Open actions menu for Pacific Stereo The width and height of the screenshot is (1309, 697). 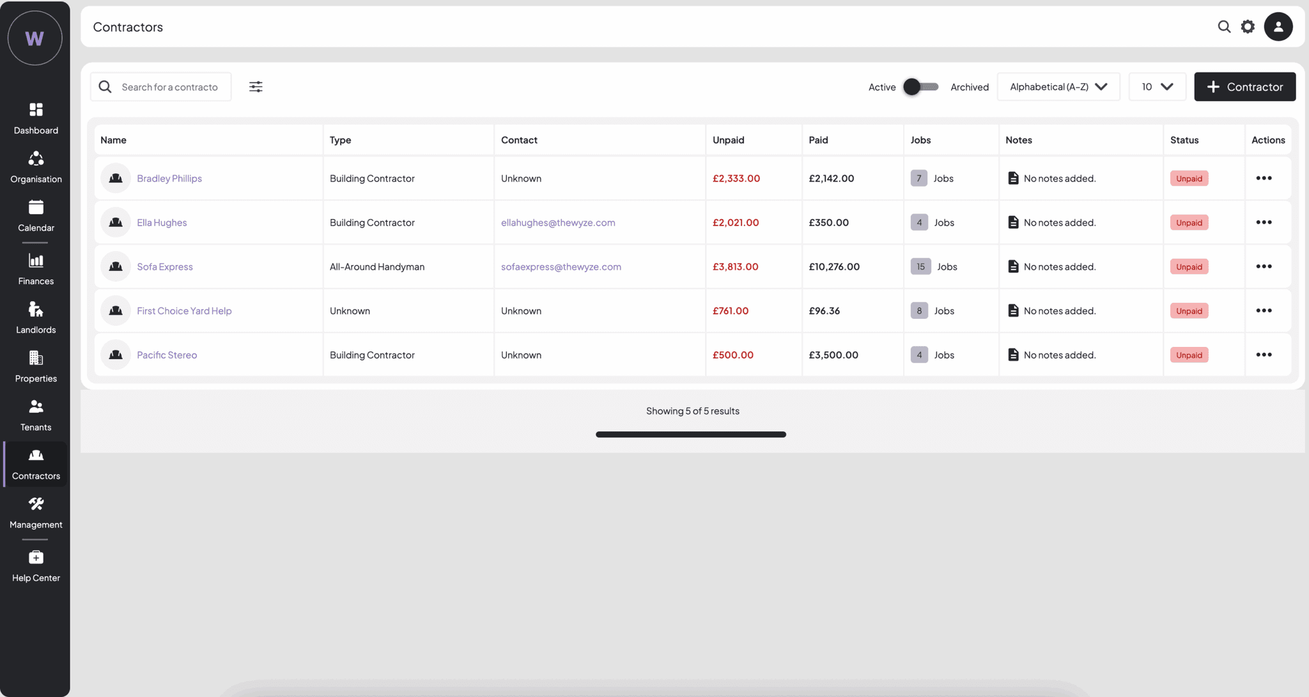click(x=1264, y=355)
